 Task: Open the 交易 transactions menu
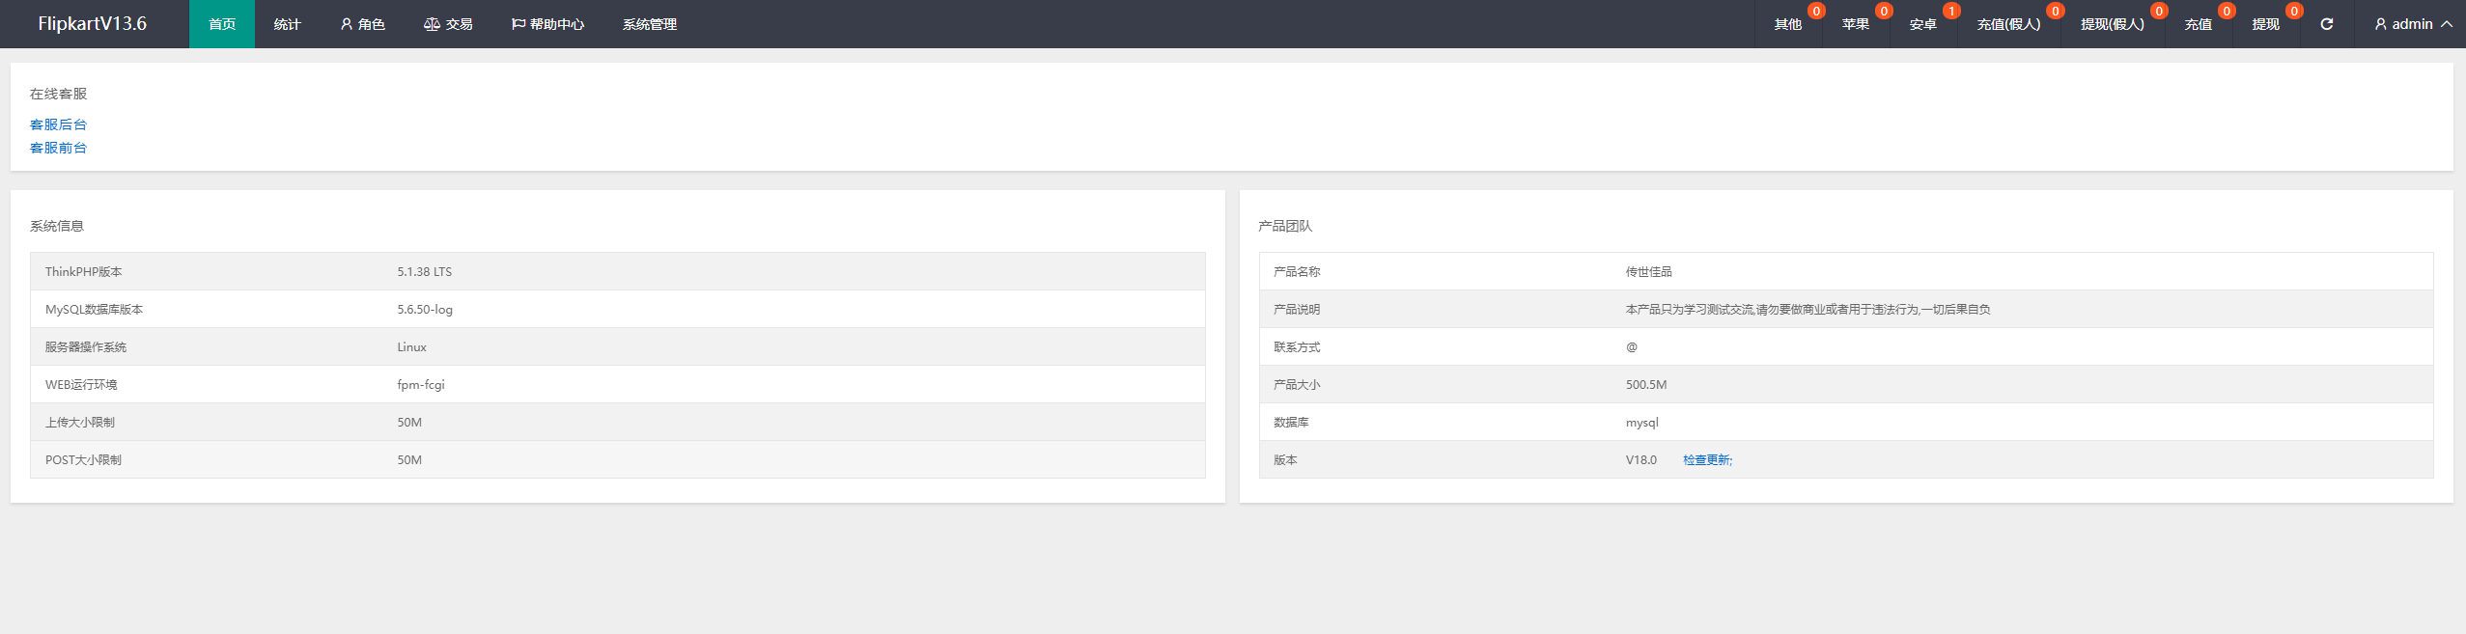[x=448, y=24]
